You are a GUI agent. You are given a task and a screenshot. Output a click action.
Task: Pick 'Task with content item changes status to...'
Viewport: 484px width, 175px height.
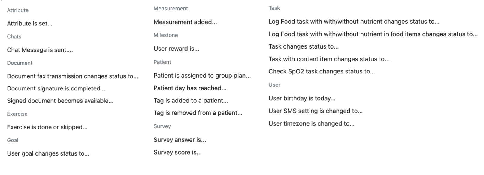click(329, 59)
